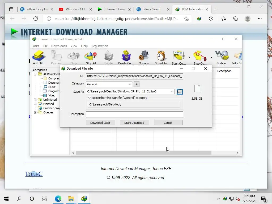View site information icon in address bar
This screenshot has width=272, height=204.
(x=49, y=19)
